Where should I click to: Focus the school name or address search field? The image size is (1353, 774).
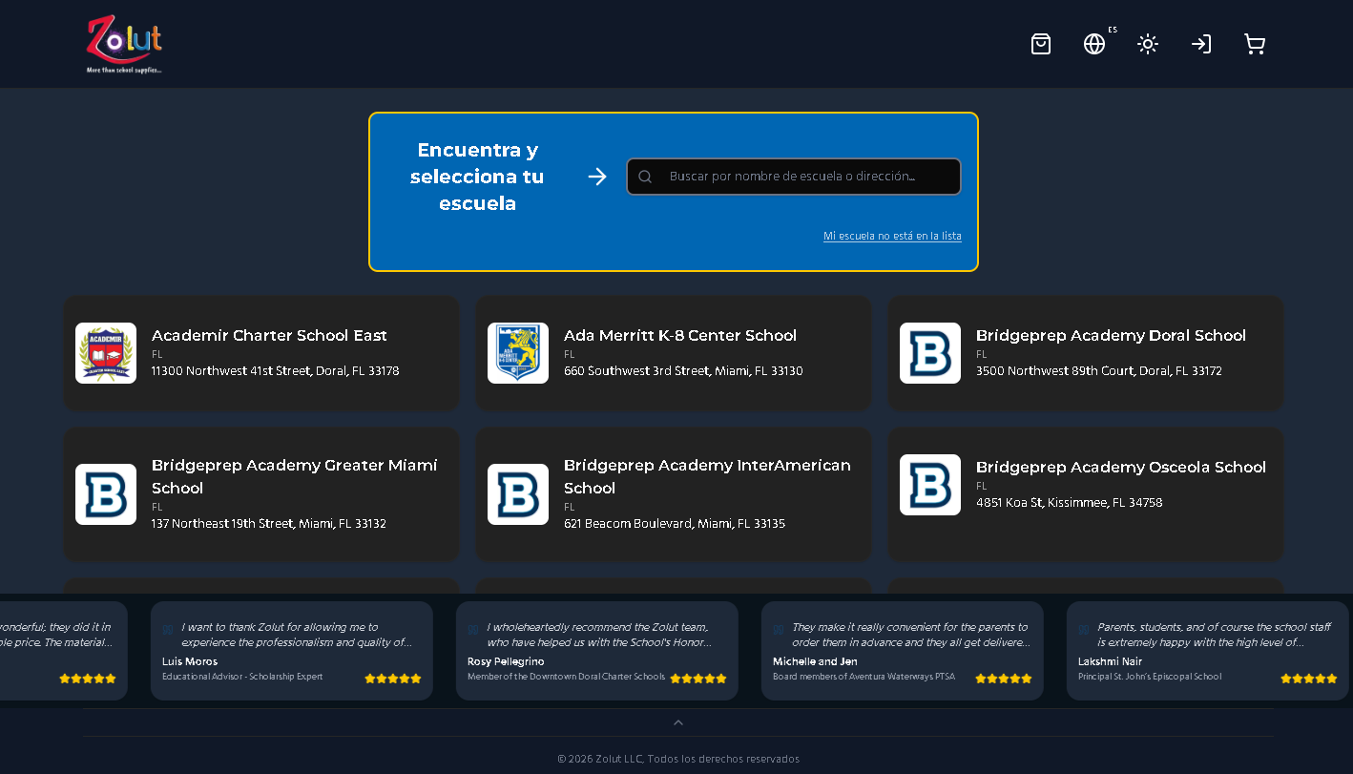point(794,177)
